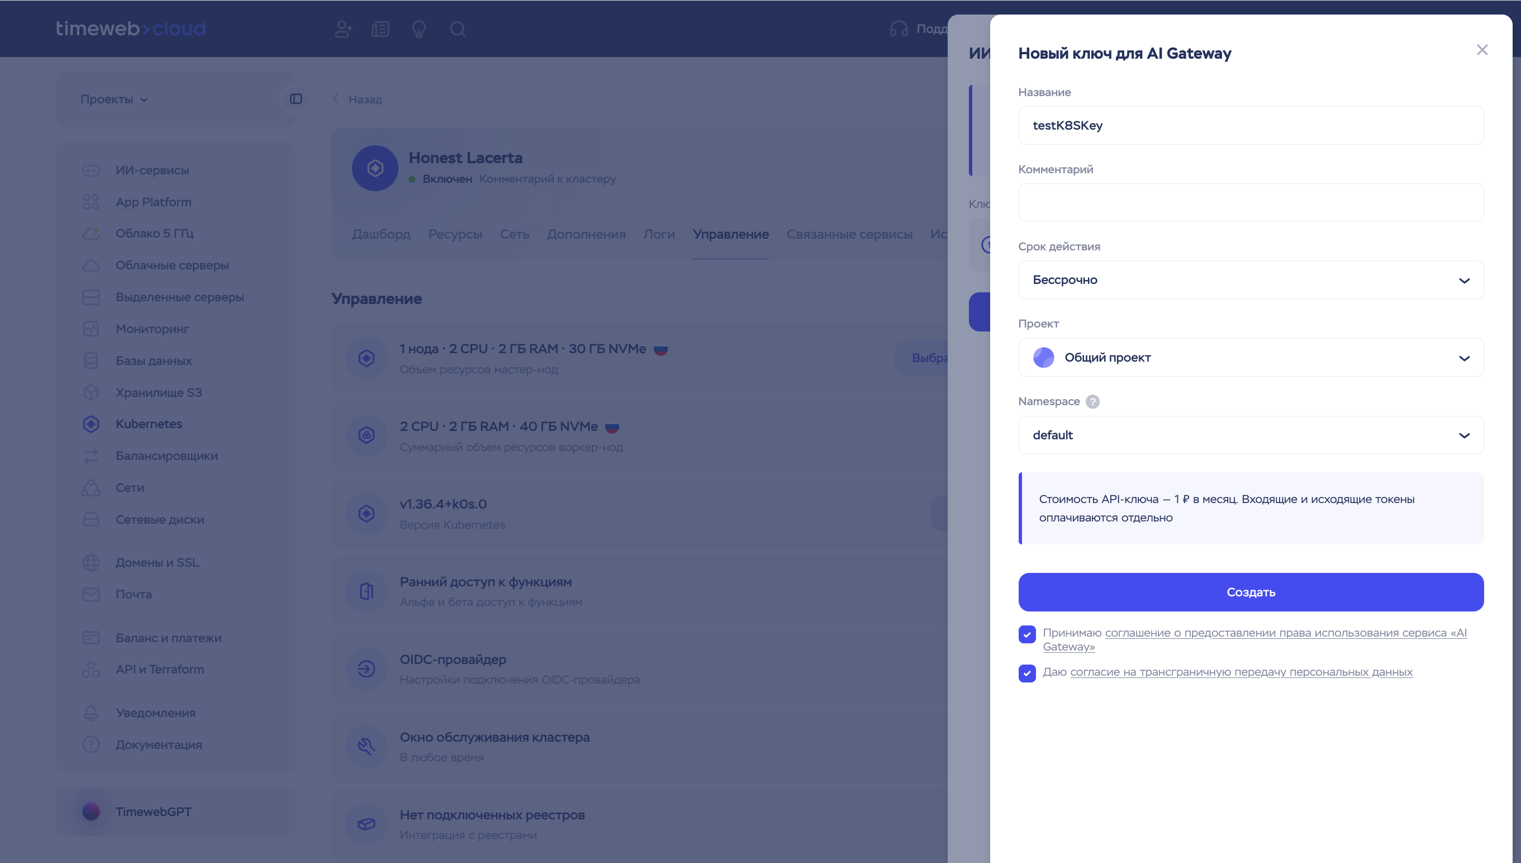This screenshot has height=863, width=1521.
Task: Open Мониторинг in the sidebar
Action: coord(153,329)
